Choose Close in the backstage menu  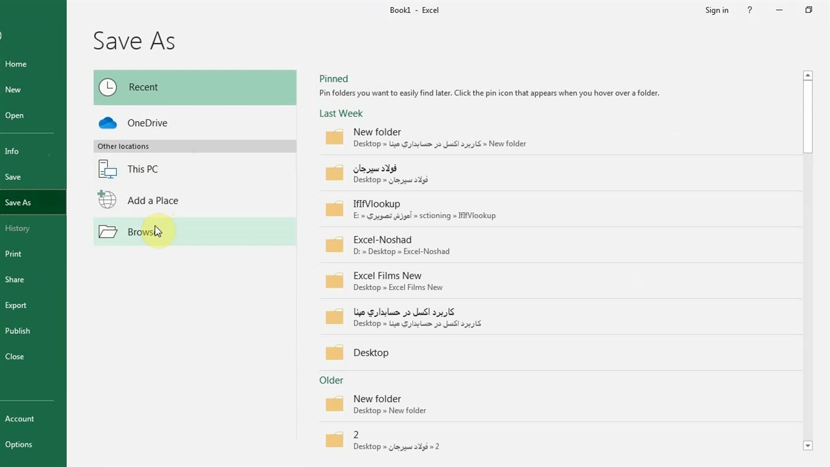(32, 356)
